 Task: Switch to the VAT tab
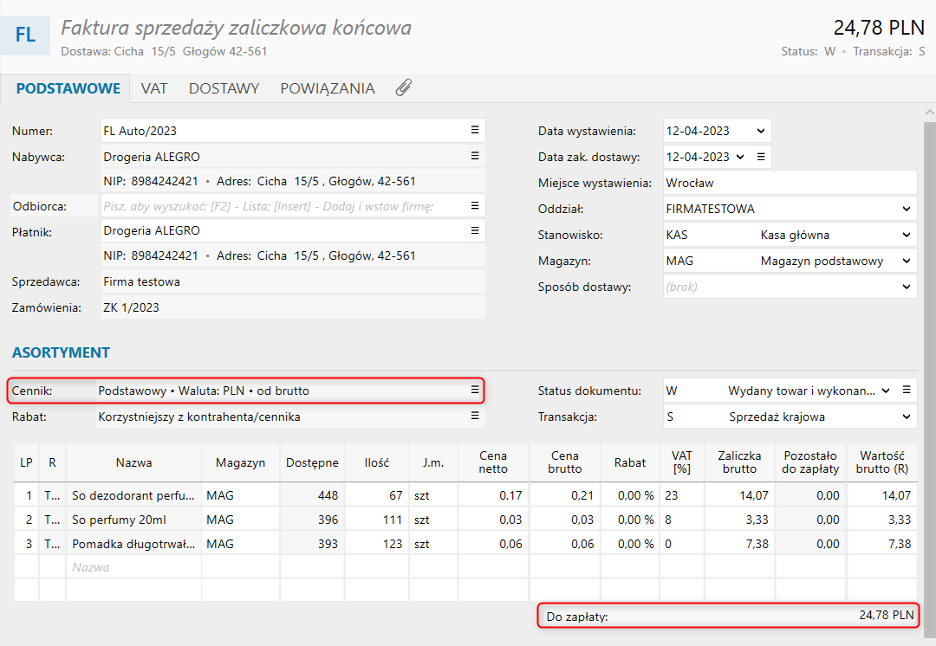(x=154, y=88)
